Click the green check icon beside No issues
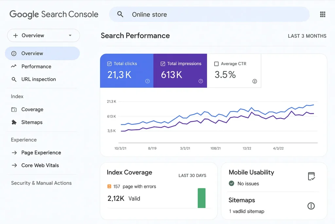The width and height of the screenshot is (335, 224). coord(231,183)
